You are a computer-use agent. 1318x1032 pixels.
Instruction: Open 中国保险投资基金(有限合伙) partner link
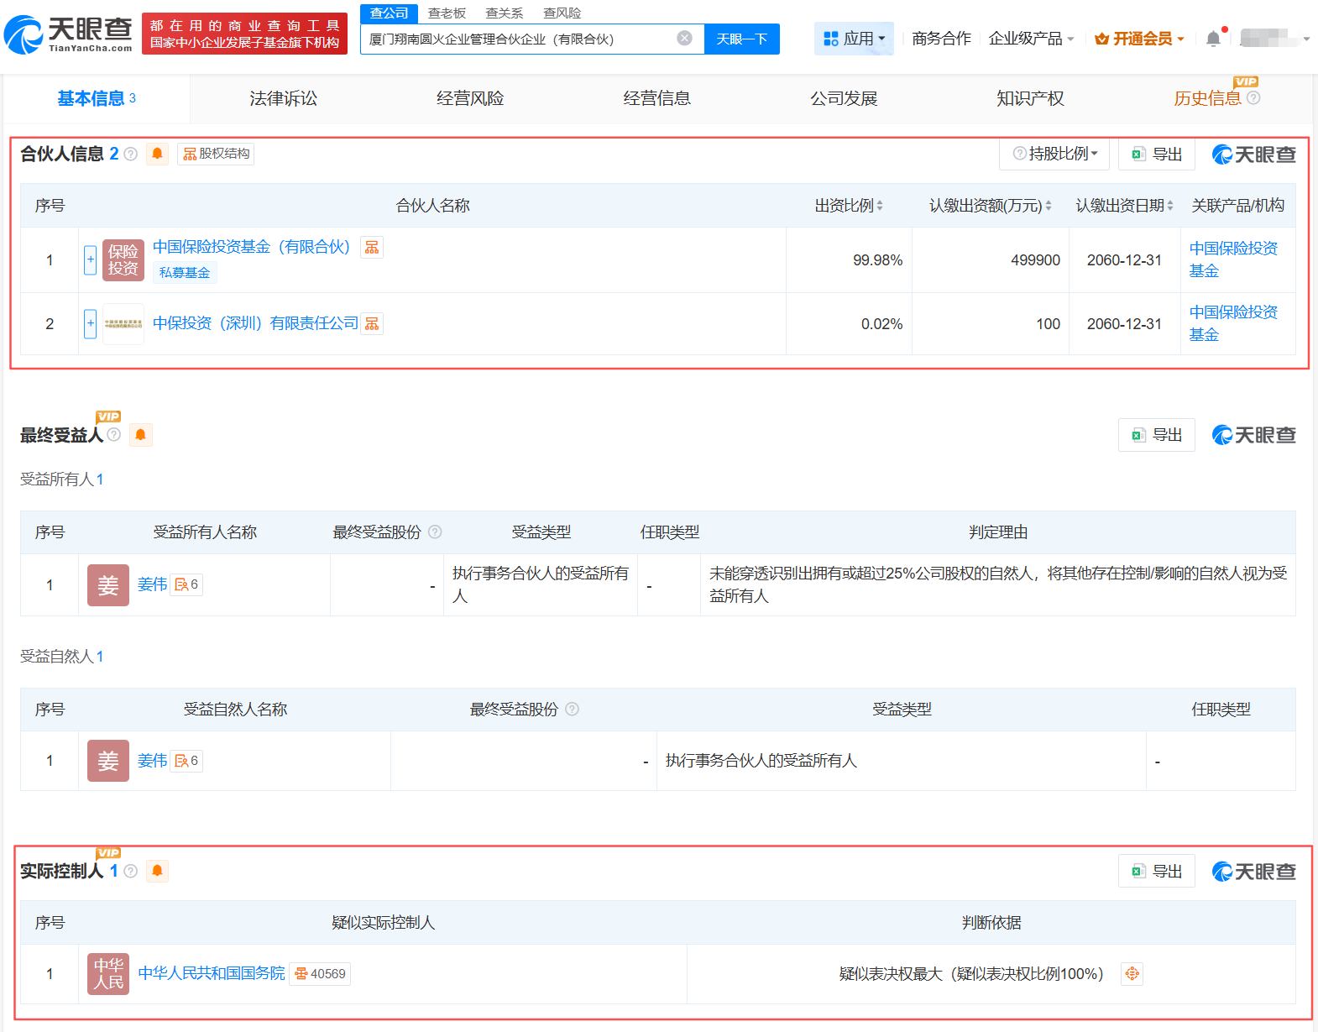click(252, 247)
